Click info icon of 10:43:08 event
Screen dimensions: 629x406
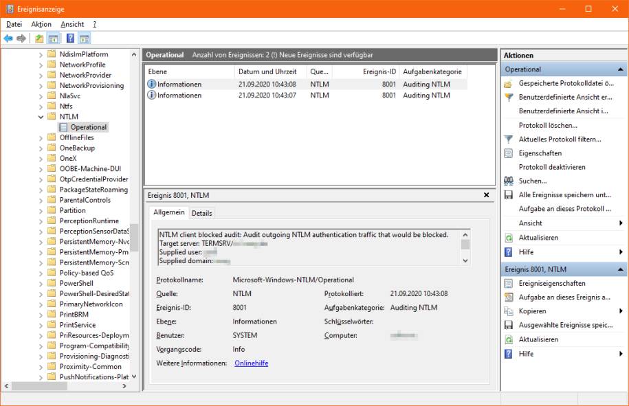[152, 84]
